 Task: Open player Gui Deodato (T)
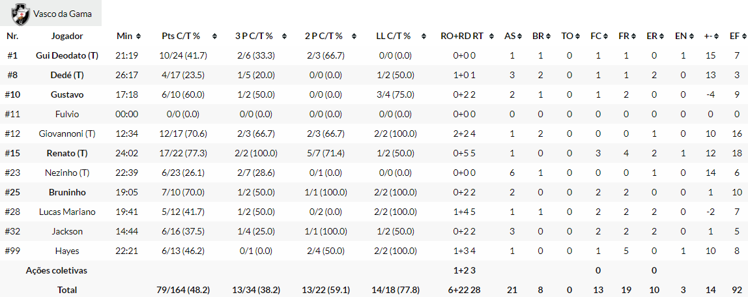[x=67, y=55]
